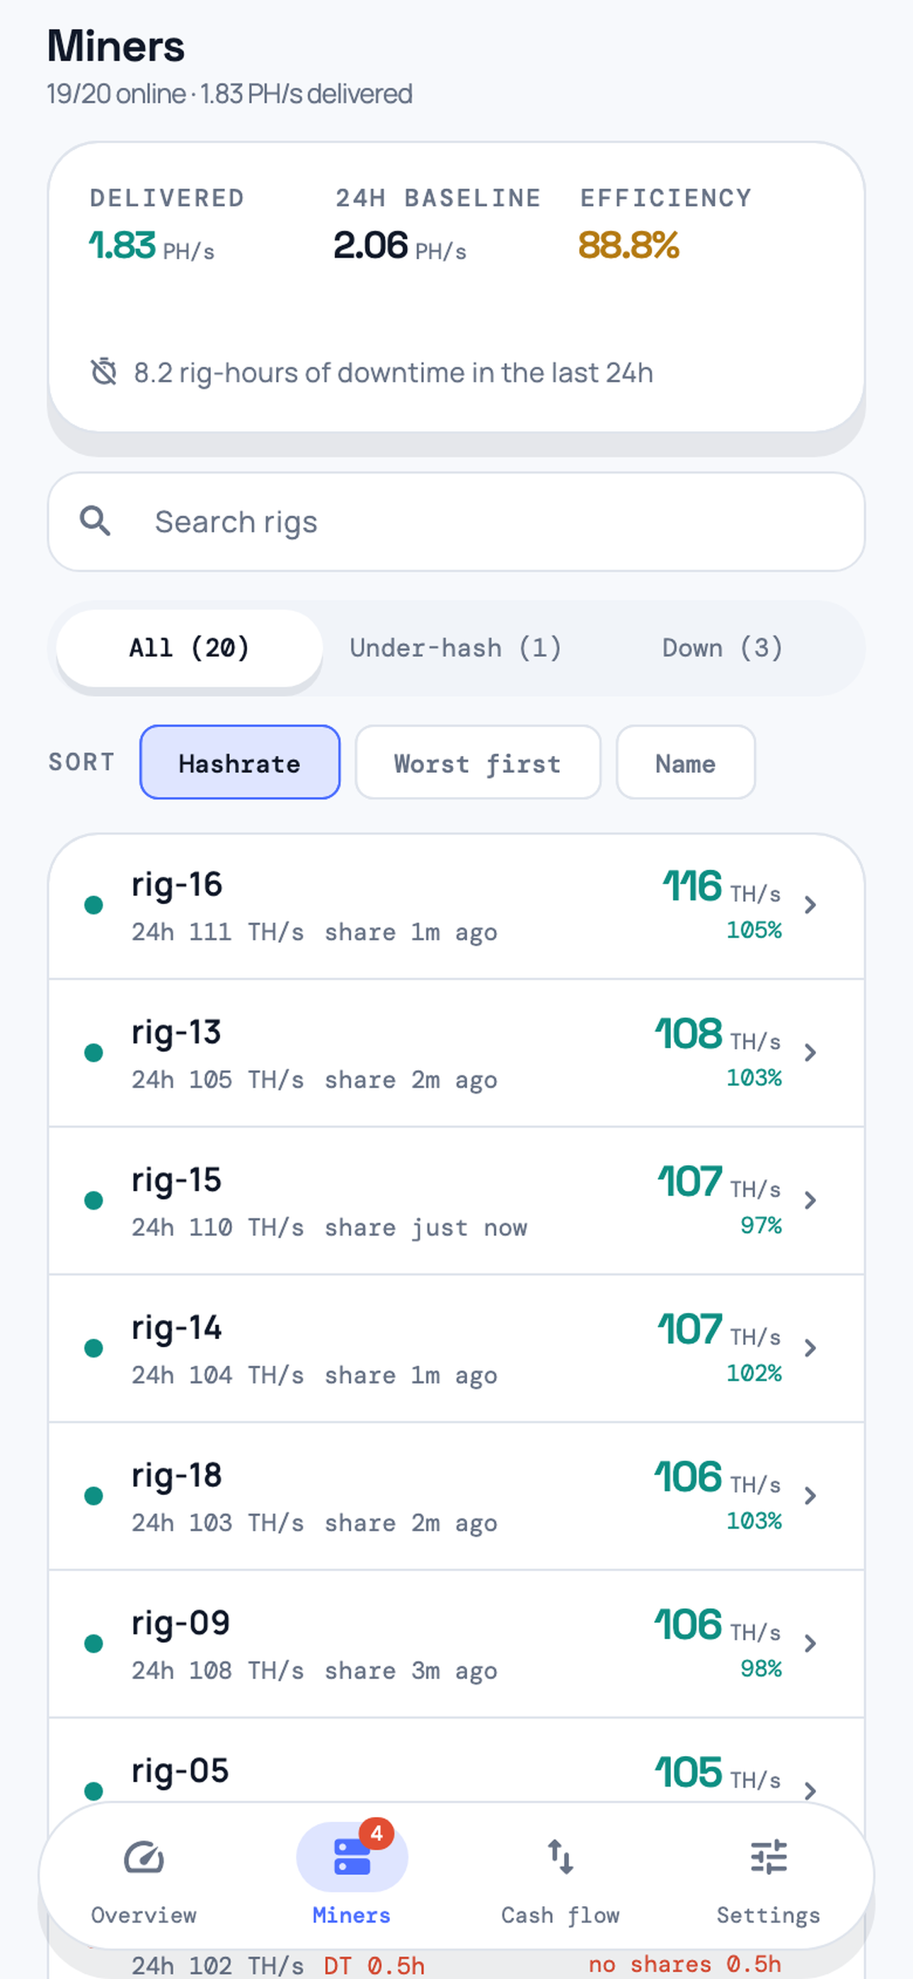Switch to Under-hash (1) filter
Viewport: 913px width, 1979px height.
(x=456, y=648)
